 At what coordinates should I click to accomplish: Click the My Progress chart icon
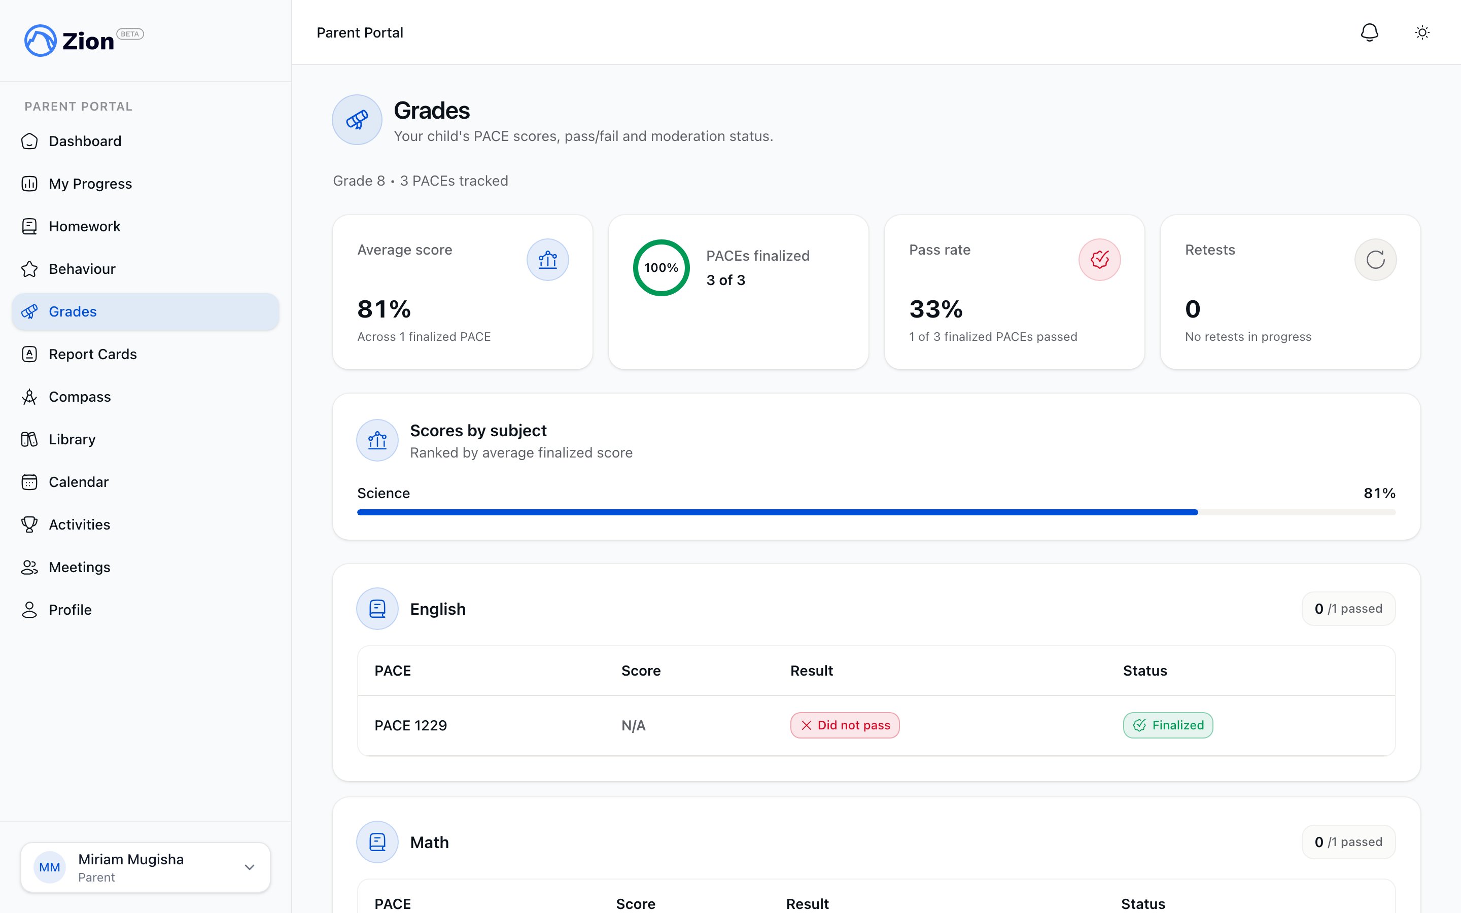click(x=29, y=184)
